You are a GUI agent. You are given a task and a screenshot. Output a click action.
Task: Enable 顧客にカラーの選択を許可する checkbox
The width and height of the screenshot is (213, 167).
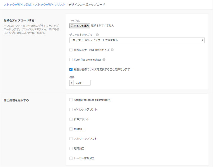[x=71, y=50]
